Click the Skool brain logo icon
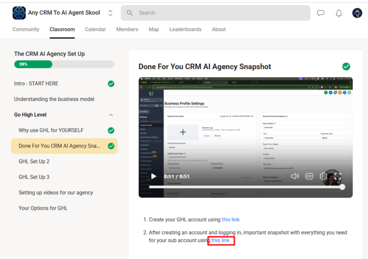The image size is (368, 259). (19, 13)
